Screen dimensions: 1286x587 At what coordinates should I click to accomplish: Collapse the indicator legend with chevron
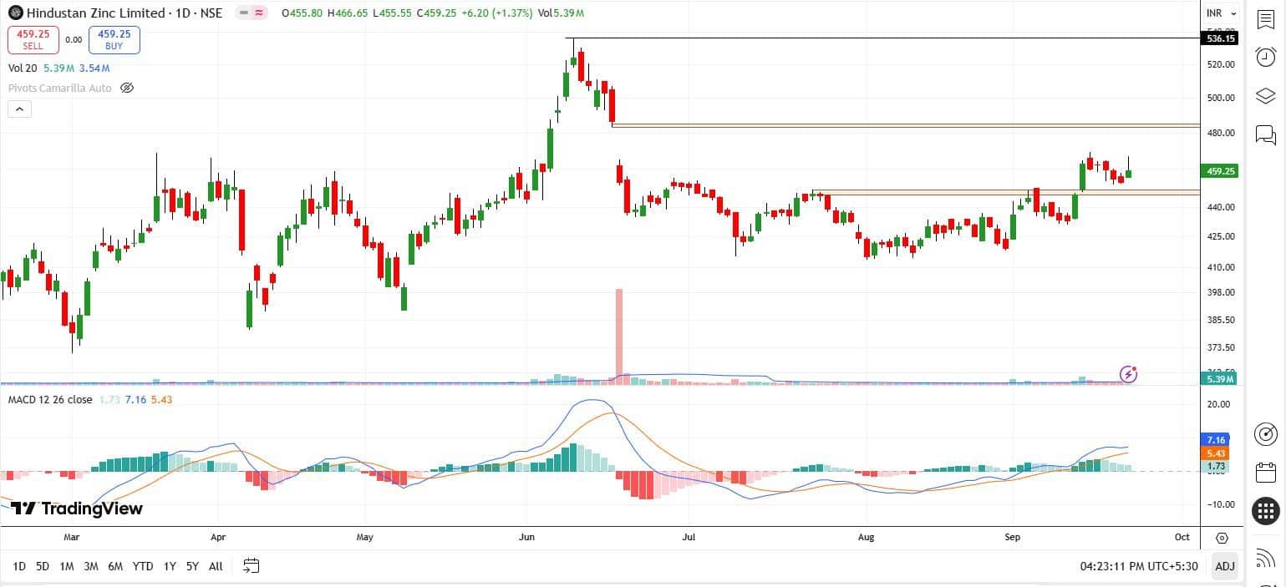pos(19,109)
